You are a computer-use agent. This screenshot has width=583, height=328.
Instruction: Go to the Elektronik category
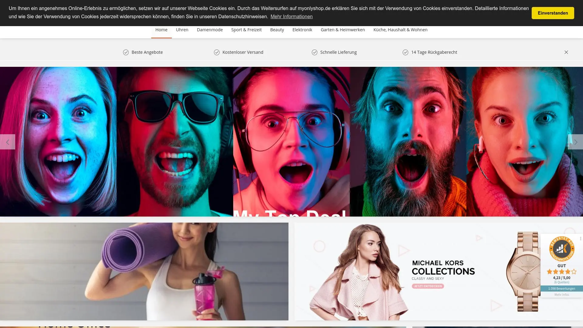tap(302, 30)
